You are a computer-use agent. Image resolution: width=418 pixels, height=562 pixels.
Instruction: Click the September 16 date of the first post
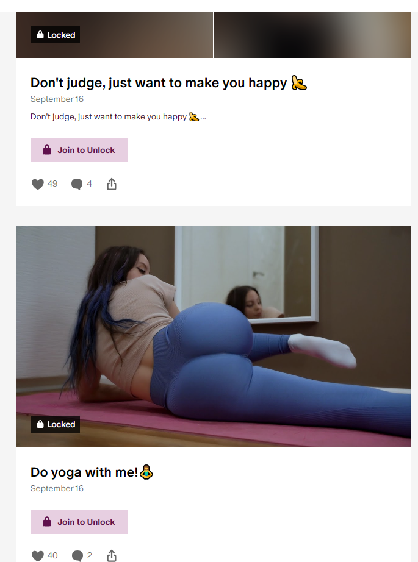click(57, 99)
